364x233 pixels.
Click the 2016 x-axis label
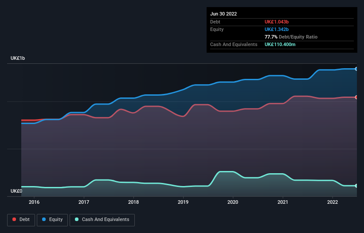pyautogui.click(x=34, y=202)
